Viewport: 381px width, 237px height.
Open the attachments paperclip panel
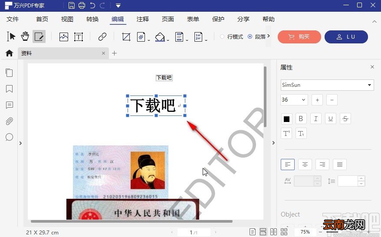9,121
